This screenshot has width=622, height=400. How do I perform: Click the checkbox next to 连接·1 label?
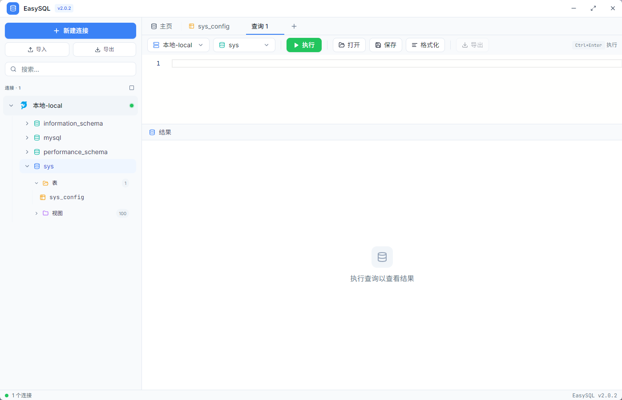point(131,88)
